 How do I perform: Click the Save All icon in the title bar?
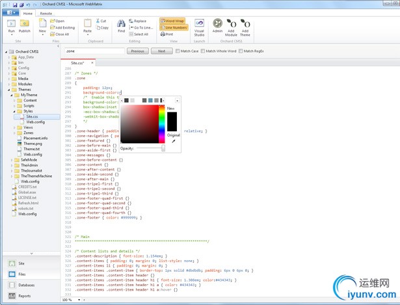(x=21, y=5)
